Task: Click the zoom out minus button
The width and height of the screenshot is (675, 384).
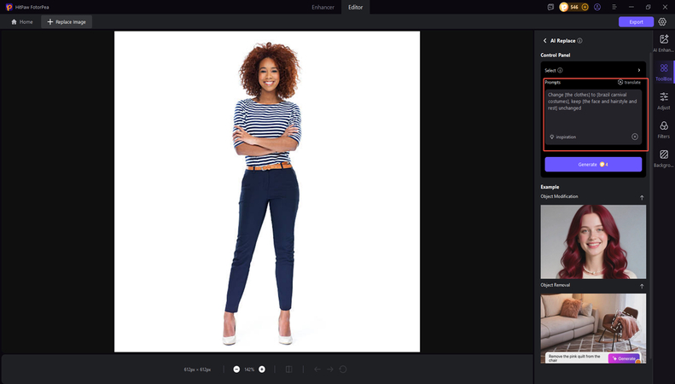Action: click(236, 369)
